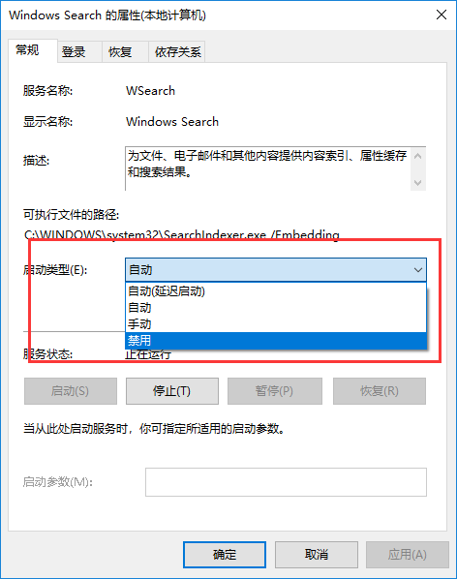The height and width of the screenshot is (579, 457).
Task: Click the 应用(A) button
Action: 408,554
